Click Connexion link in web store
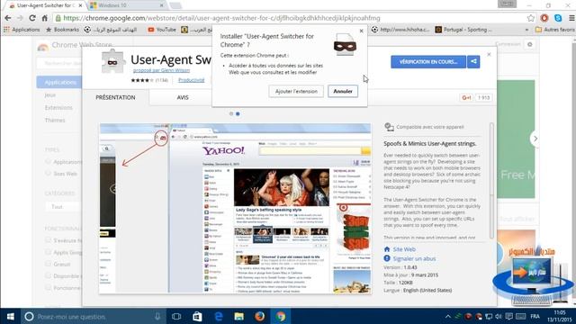The image size is (576, 324). [x=508, y=44]
